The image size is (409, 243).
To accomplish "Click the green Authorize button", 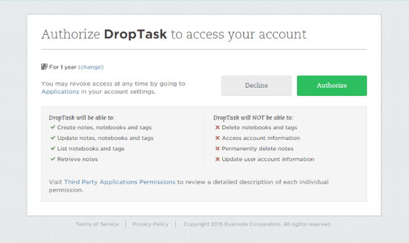I will point(332,86).
